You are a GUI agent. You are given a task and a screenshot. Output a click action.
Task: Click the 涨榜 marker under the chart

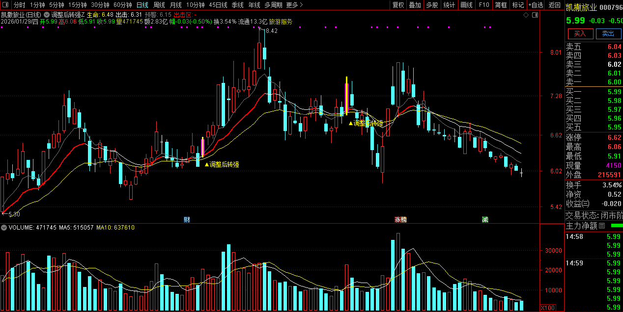click(x=400, y=219)
